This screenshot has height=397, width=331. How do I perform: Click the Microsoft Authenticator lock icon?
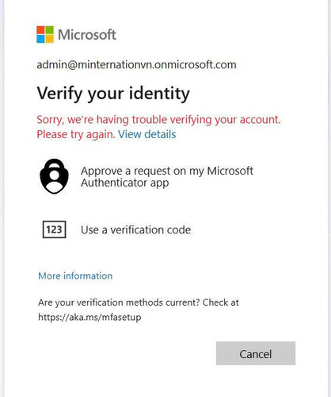pyautogui.click(x=55, y=176)
